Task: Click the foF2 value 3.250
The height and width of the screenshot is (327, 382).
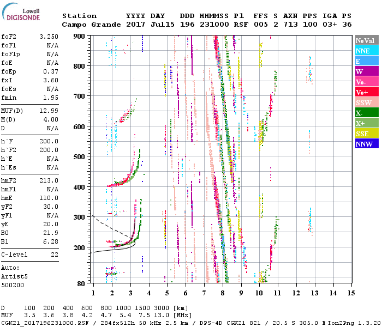Action: click(x=49, y=37)
